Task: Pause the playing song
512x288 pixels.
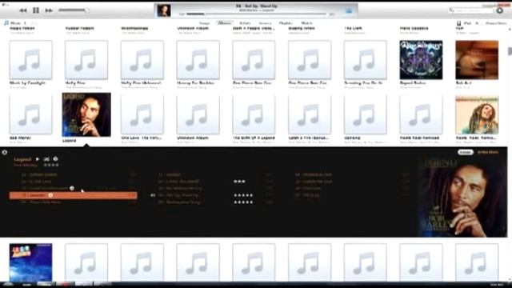Action: click(x=36, y=10)
